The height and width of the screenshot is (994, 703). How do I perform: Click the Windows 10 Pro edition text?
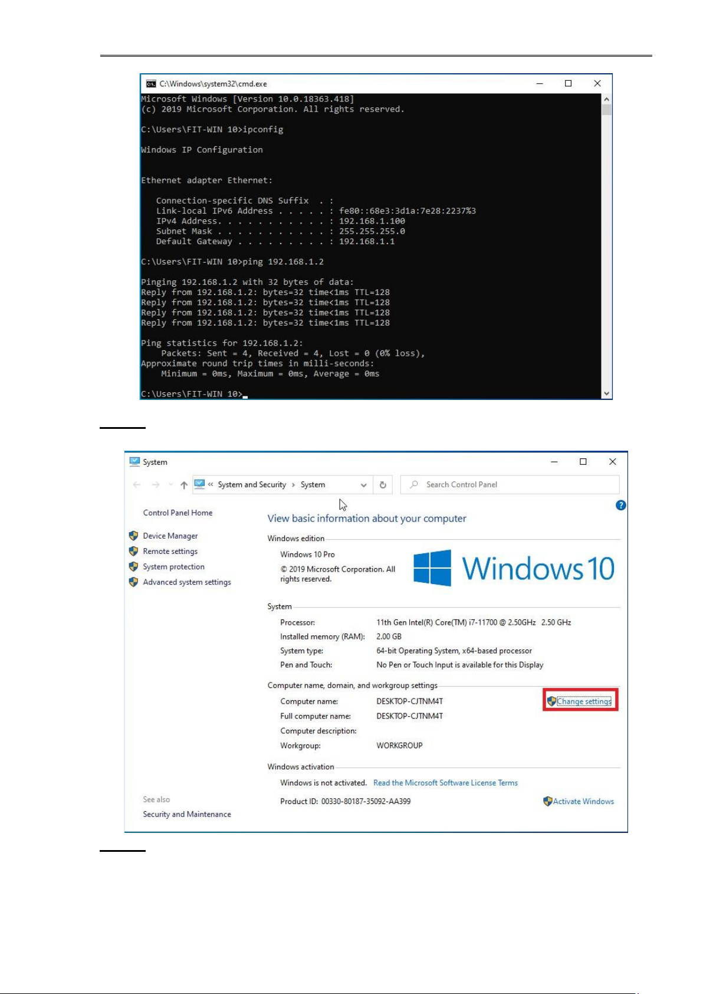tap(307, 555)
